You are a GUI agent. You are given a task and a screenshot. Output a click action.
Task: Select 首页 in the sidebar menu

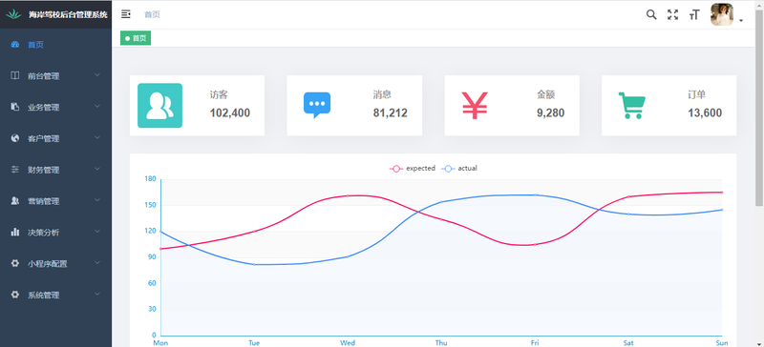coord(56,45)
